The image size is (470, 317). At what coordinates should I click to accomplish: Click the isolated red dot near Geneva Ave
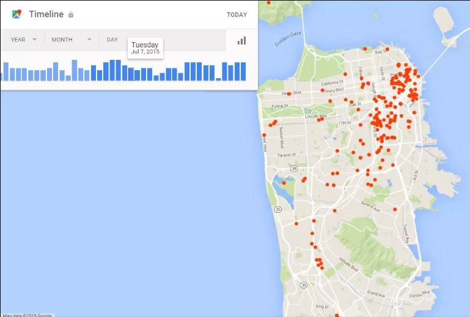(395, 210)
